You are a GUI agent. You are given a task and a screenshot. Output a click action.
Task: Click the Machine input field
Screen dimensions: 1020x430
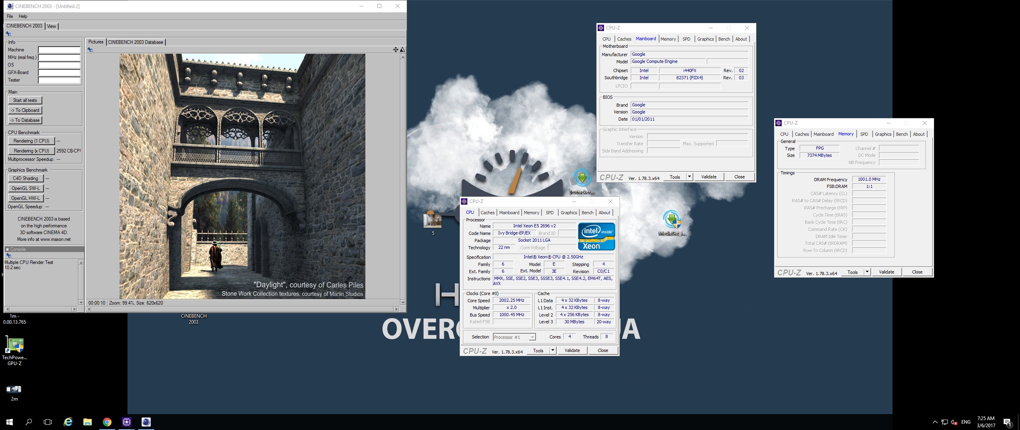click(59, 50)
